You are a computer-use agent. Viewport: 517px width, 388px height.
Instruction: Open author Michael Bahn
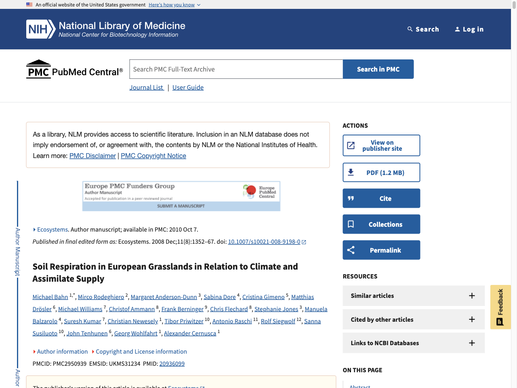(50, 297)
